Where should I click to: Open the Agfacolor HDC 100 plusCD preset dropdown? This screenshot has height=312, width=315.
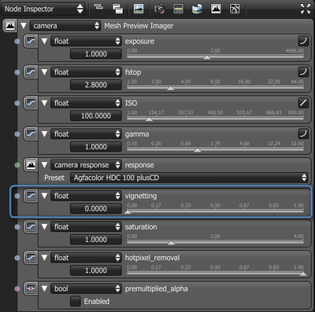pos(189,178)
